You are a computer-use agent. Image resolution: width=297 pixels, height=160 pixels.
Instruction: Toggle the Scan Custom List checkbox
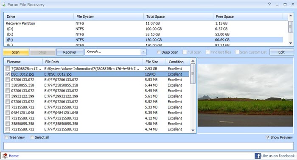pyautogui.click(x=237, y=52)
